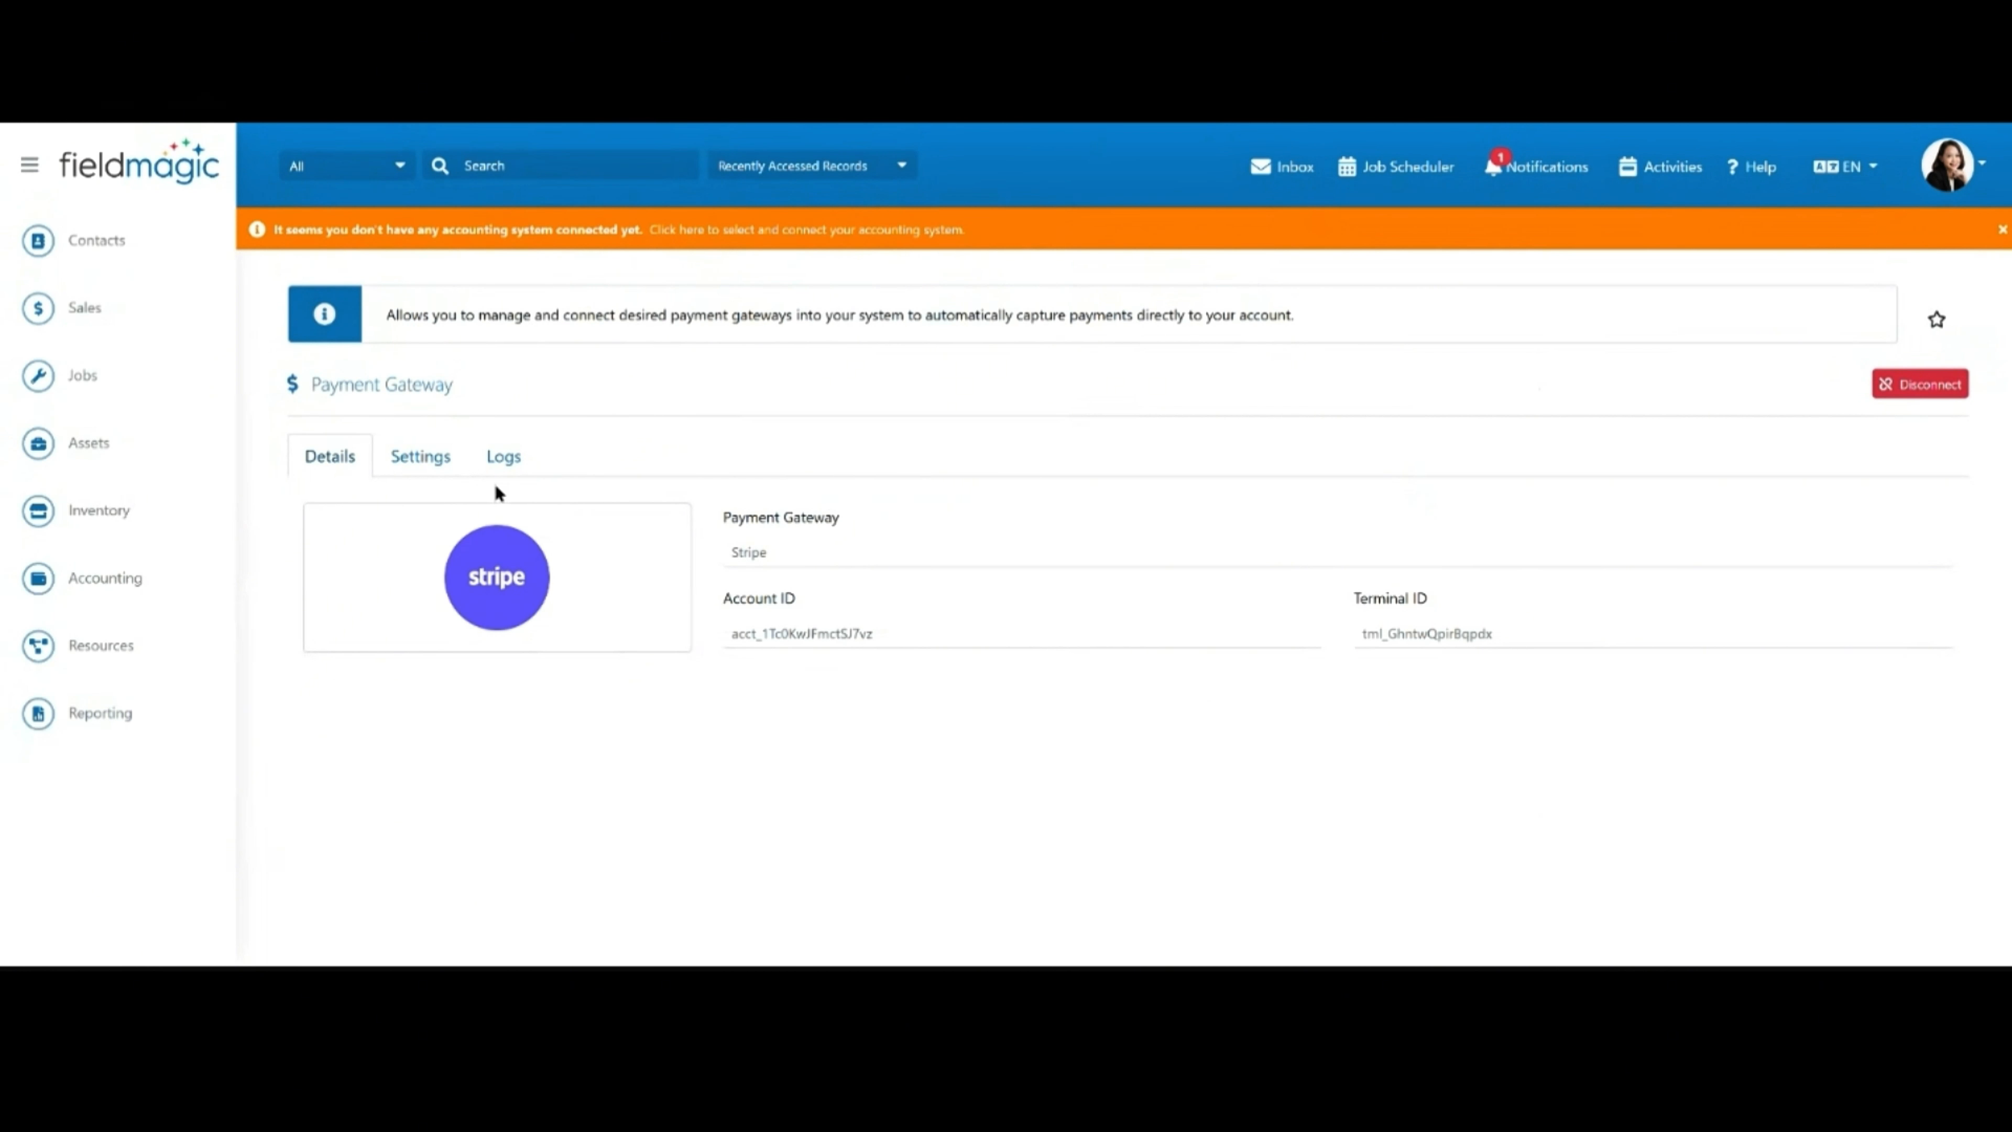Toggle the hamburger sidebar menu
Screen dimensions: 2012x1132
tap(30, 165)
